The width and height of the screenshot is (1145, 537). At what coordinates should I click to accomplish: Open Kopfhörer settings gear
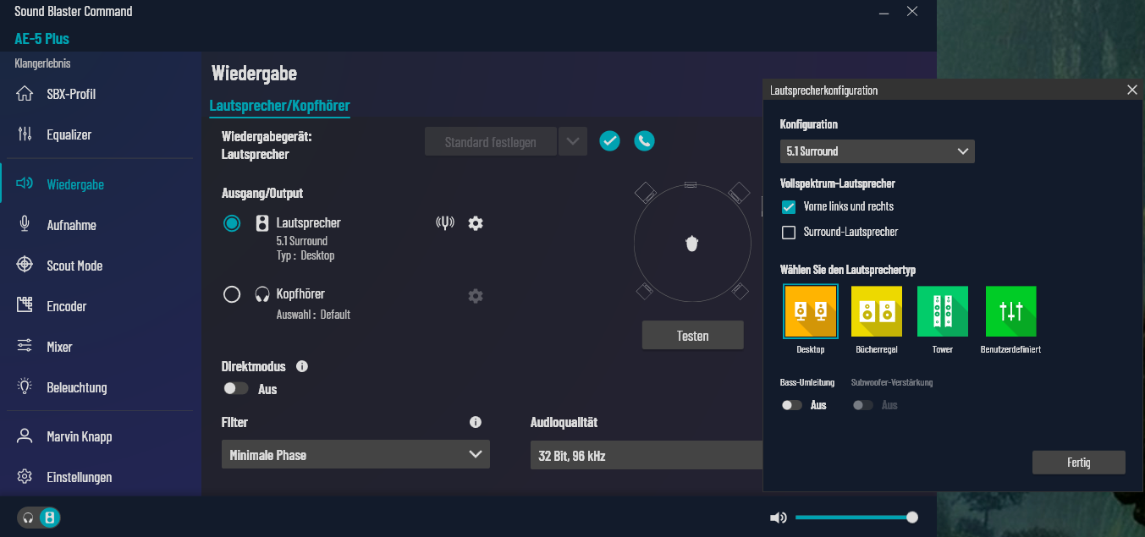476,296
